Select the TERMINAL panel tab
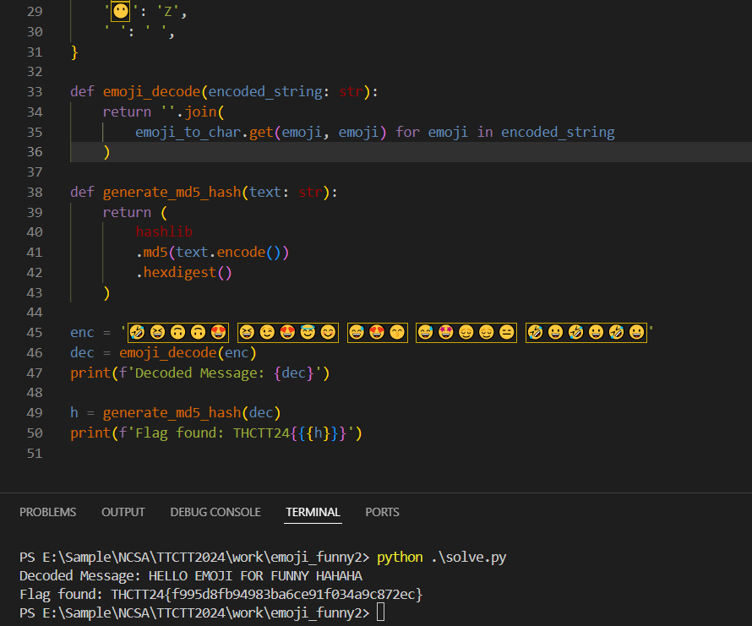This screenshot has height=626, width=752. click(313, 512)
